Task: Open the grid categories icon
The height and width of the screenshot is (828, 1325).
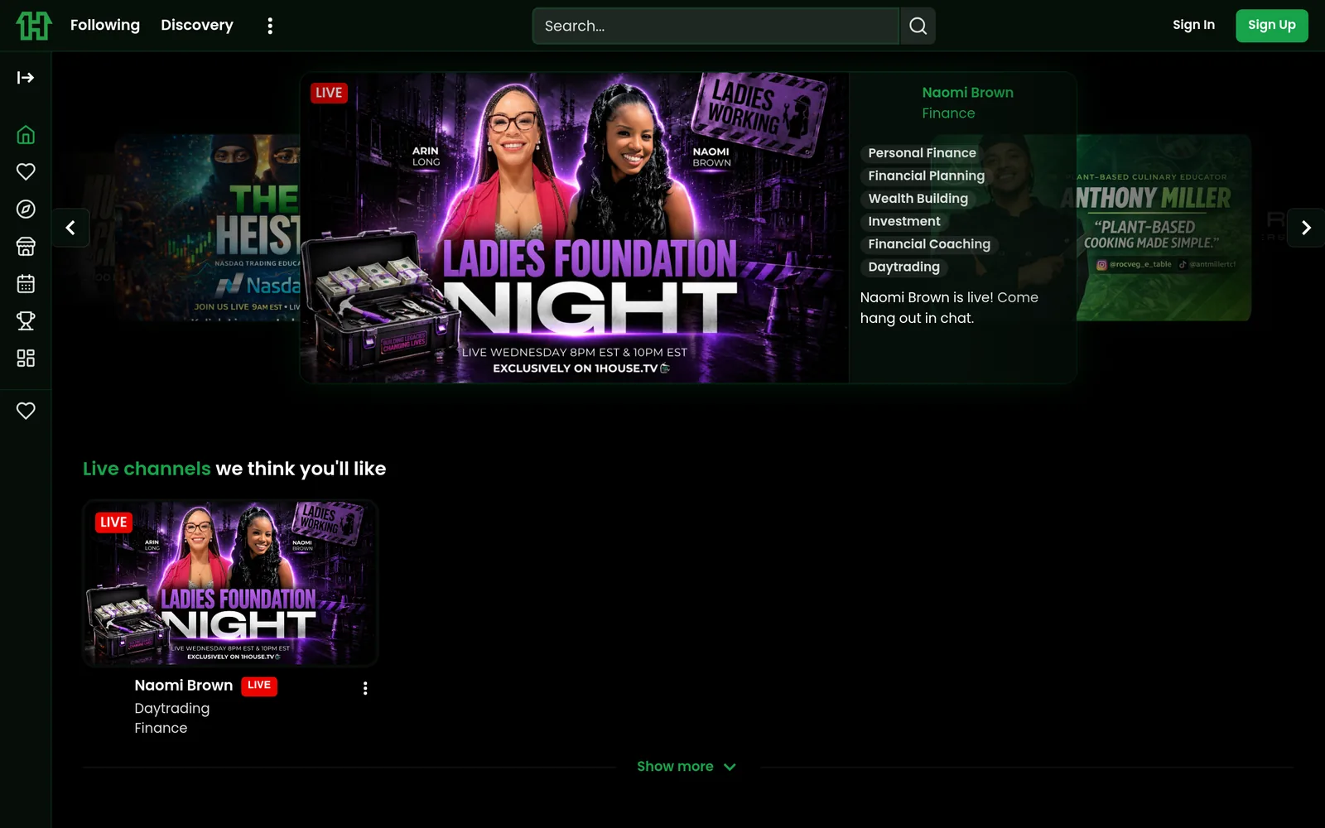Action: (26, 358)
